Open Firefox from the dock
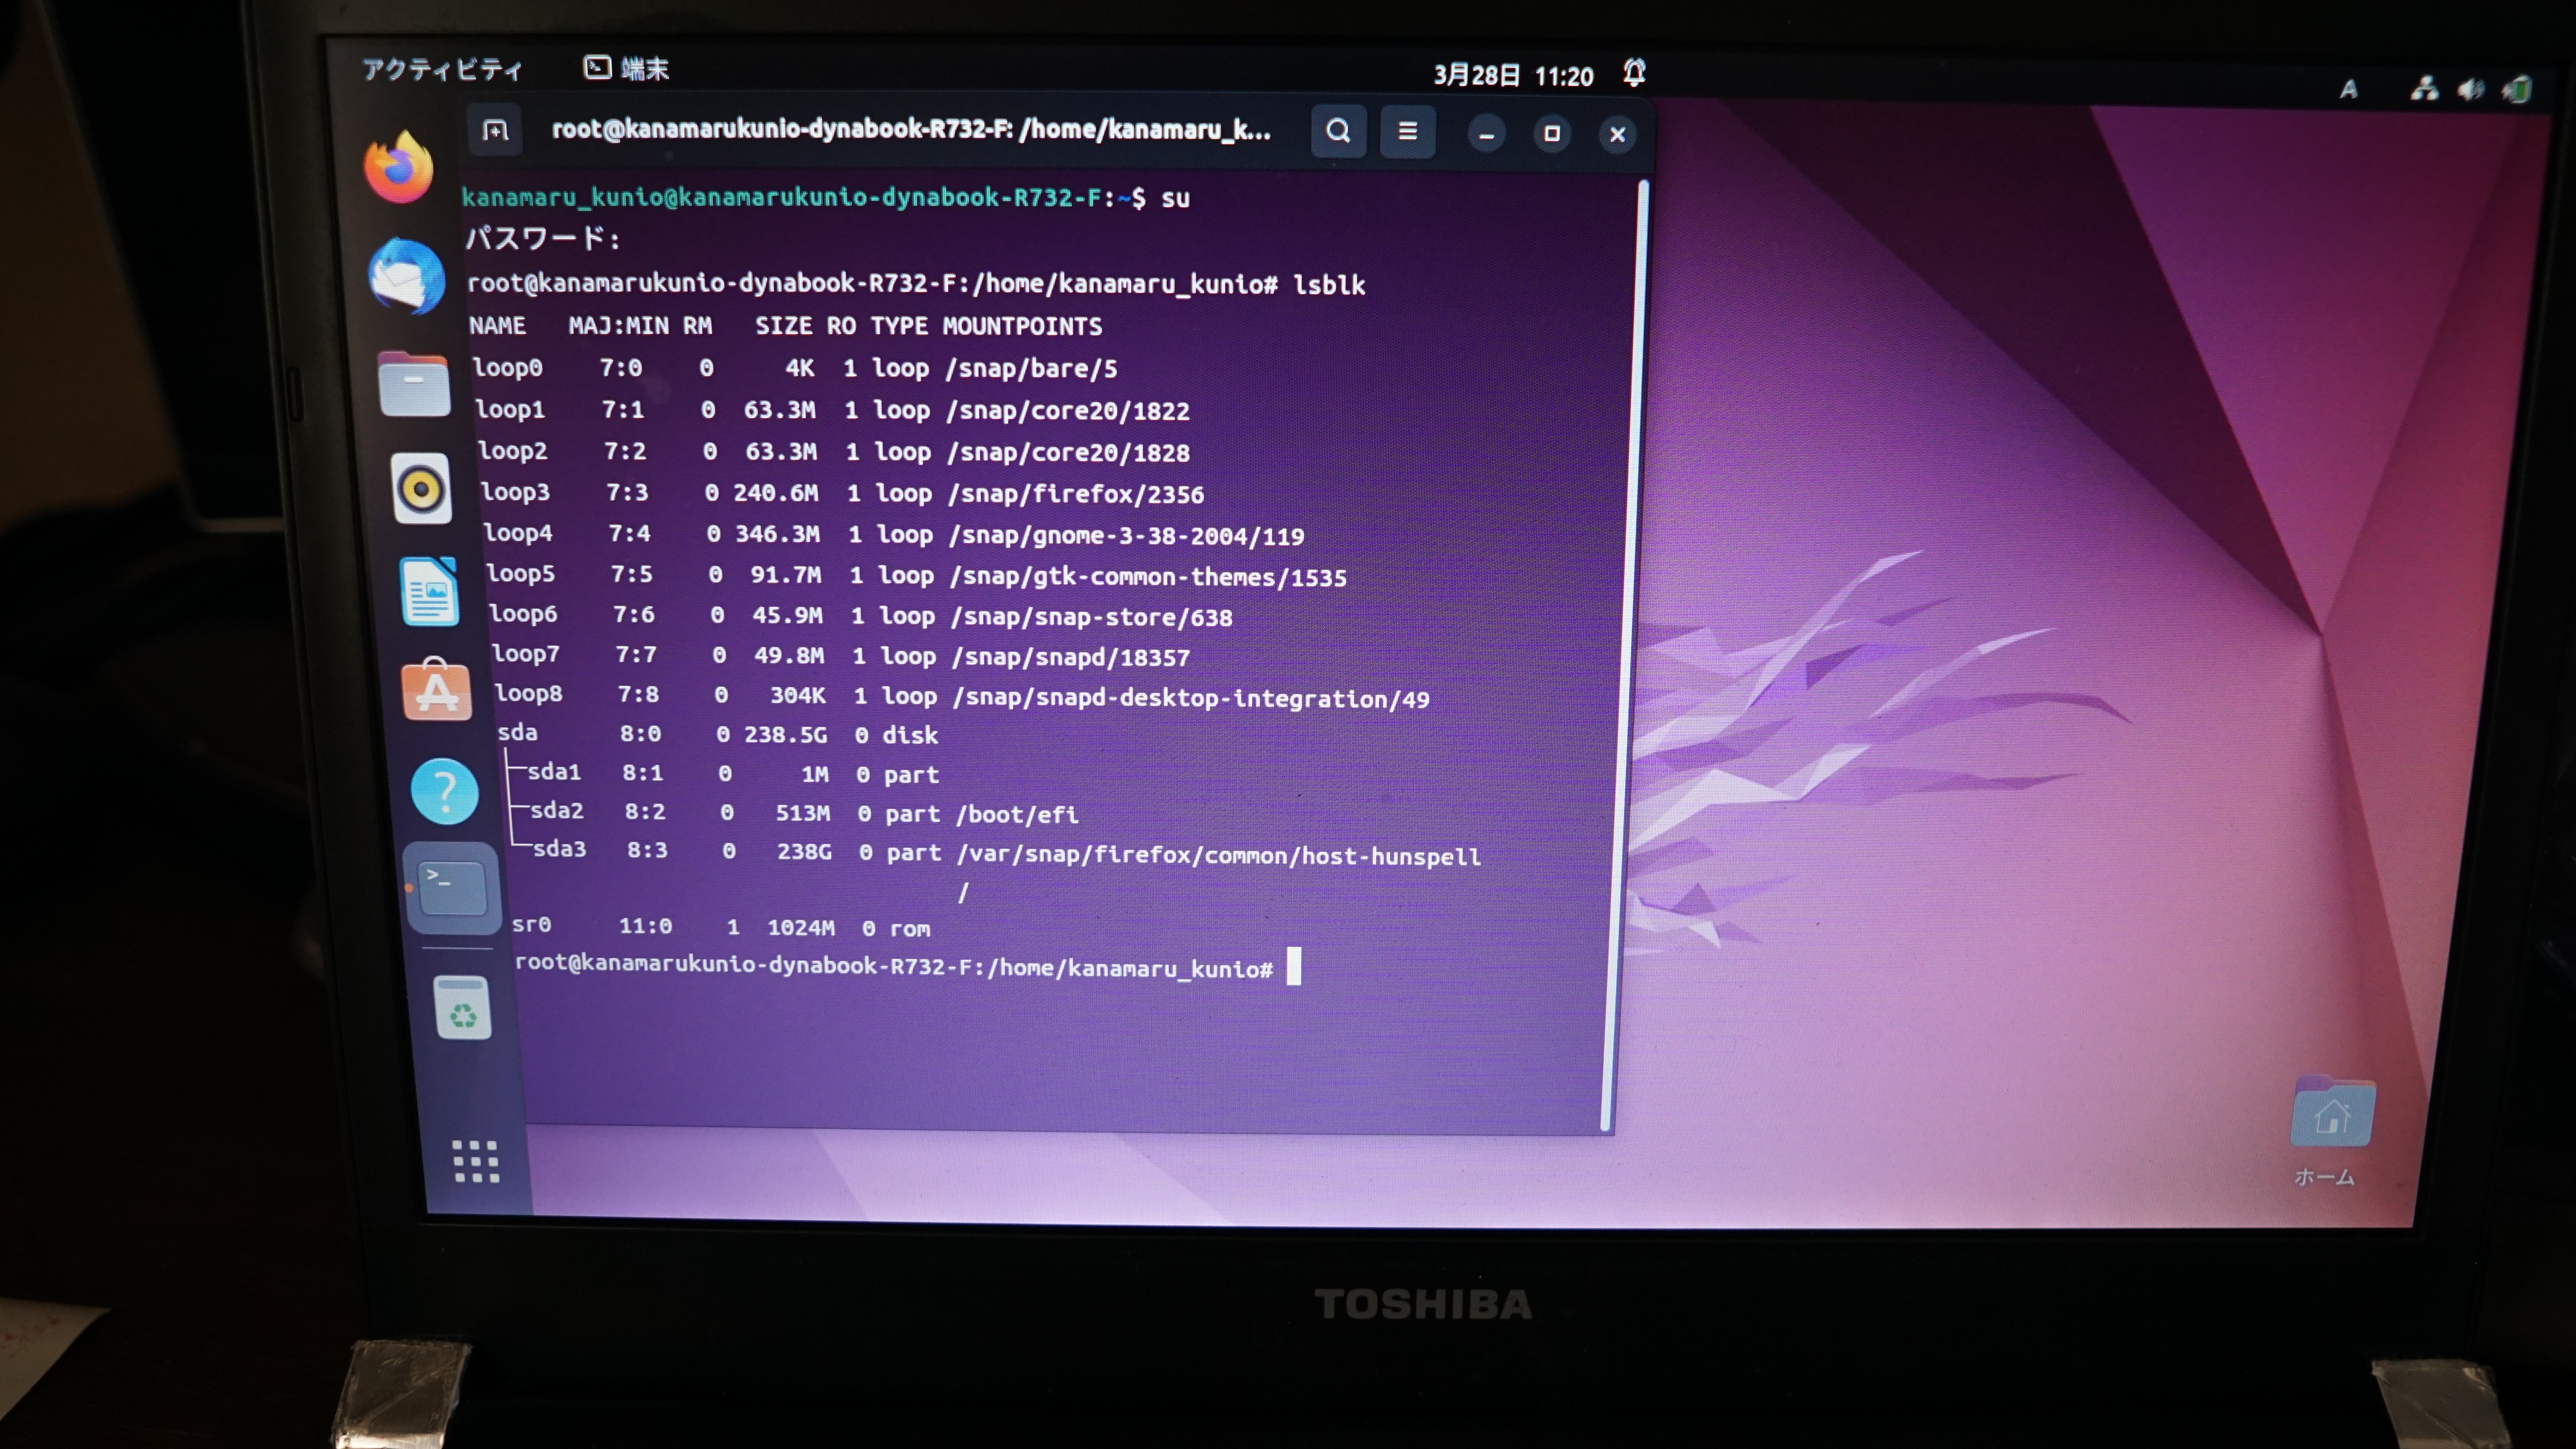Screen dimensions: 2576x1449 (x=399, y=167)
